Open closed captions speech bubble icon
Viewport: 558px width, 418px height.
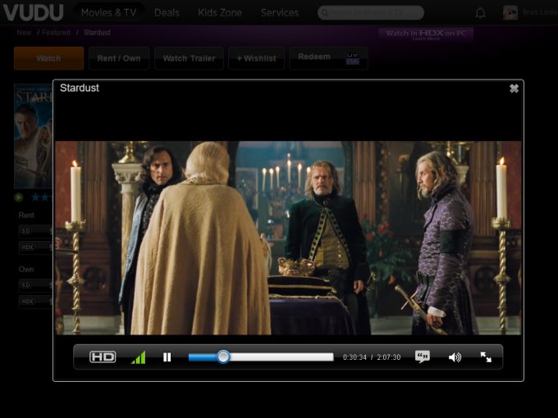(423, 357)
